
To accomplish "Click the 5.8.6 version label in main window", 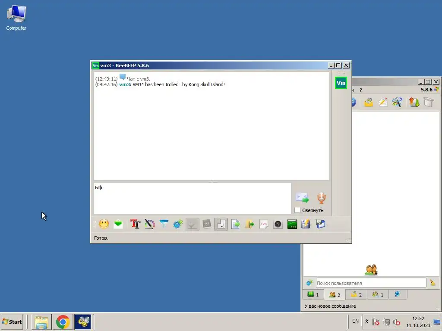I will (x=426, y=90).
